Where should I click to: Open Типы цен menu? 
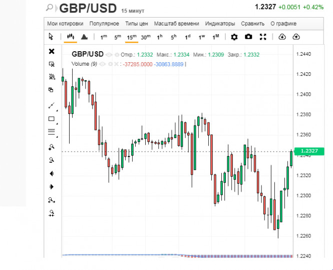(137, 24)
